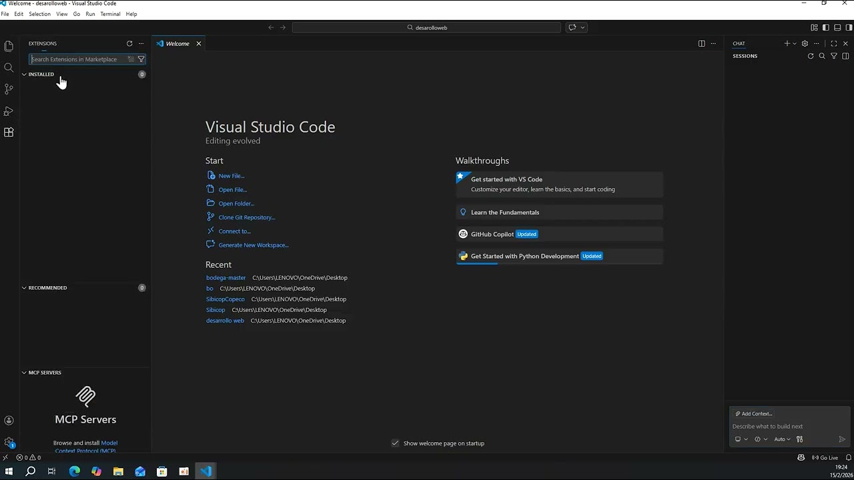The width and height of the screenshot is (854, 480).
Task: Toggle Show welcome page on startup checkbox
Action: tap(395, 443)
